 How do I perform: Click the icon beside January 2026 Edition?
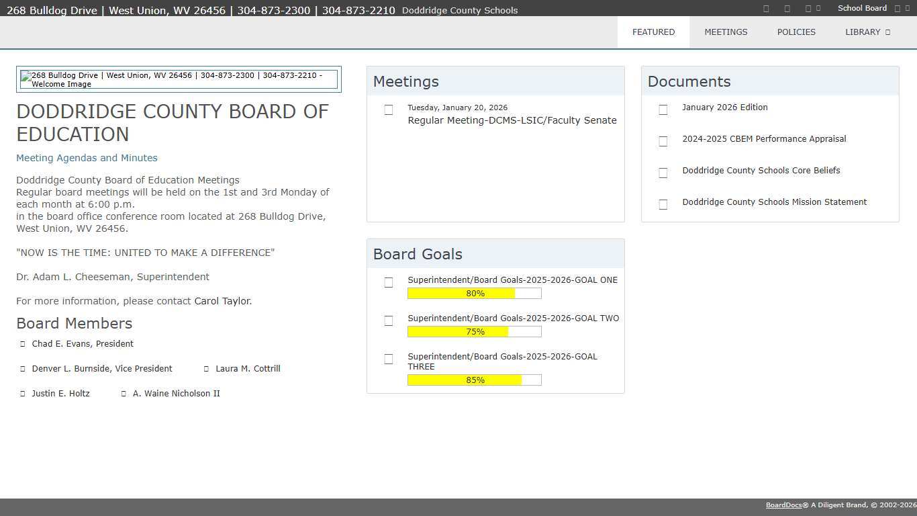point(663,110)
